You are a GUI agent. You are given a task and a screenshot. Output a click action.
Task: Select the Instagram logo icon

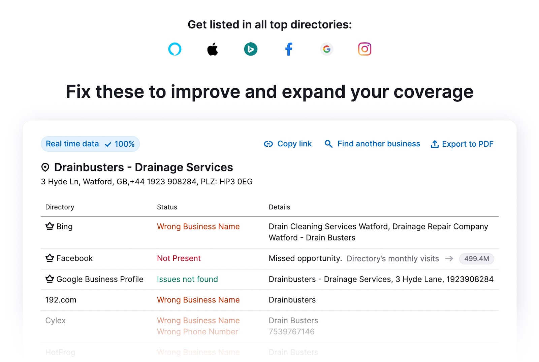(x=364, y=49)
